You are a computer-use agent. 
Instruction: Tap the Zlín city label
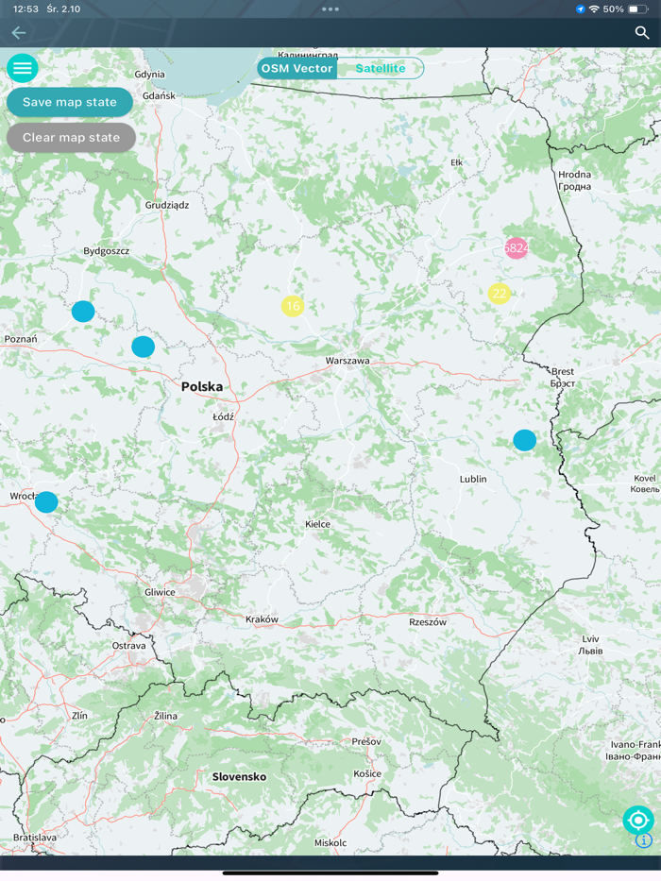click(79, 716)
